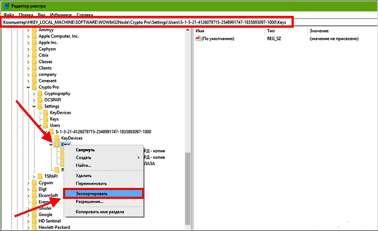Click the Hewlett-Packard folder icon
Image resolution: width=378 pixels, height=231 pixels.
click(34, 227)
